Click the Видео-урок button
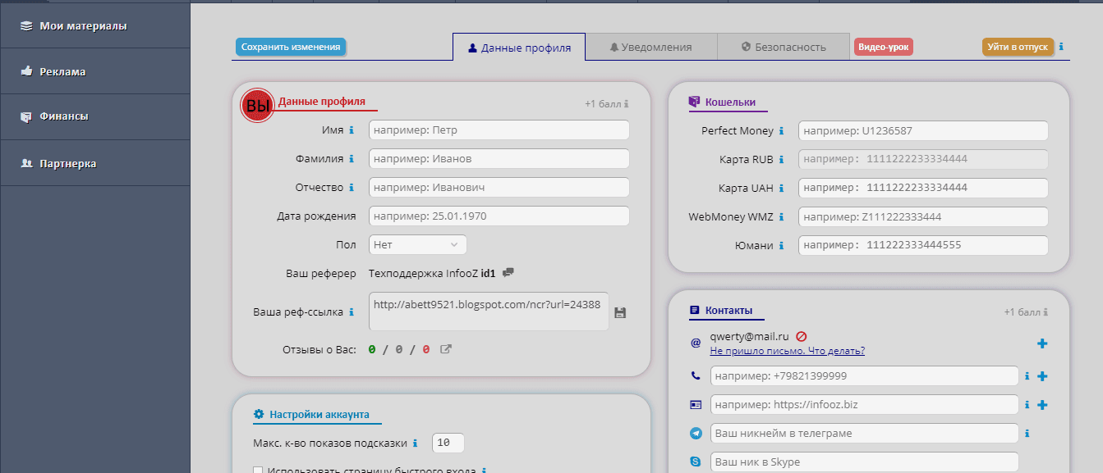The image size is (1103, 473). [x=883, y=47]
